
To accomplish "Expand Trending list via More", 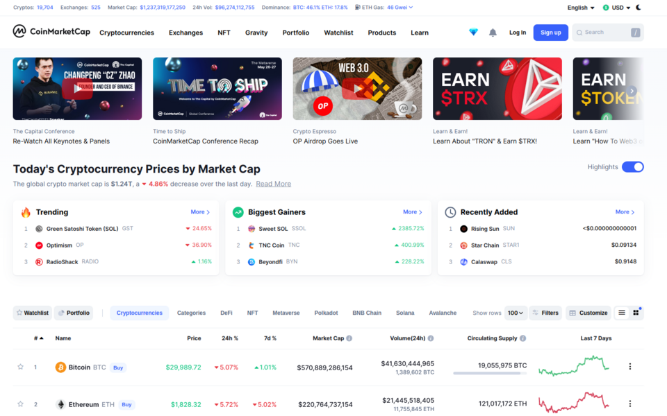I will tap(200, 212).
